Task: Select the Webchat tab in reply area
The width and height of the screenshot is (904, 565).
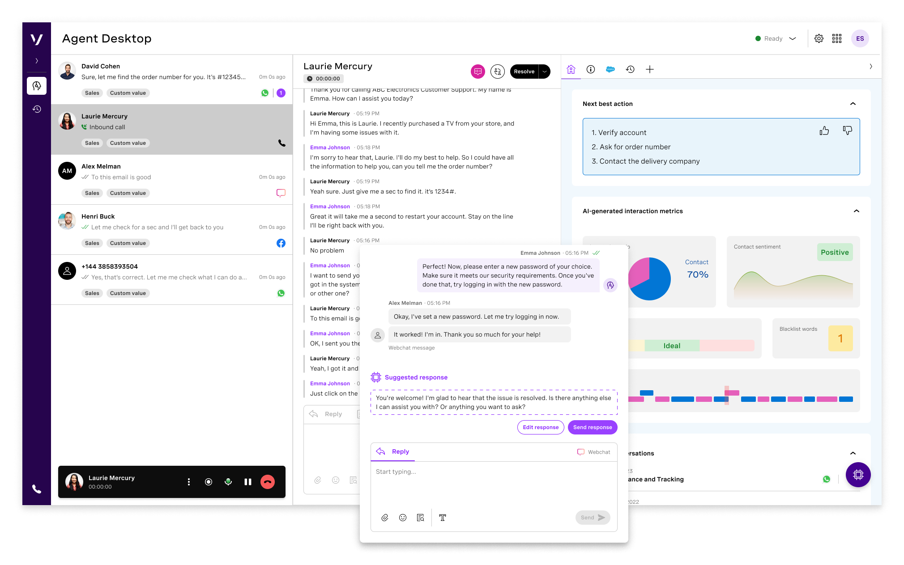Action: click(x=593, y=451)
